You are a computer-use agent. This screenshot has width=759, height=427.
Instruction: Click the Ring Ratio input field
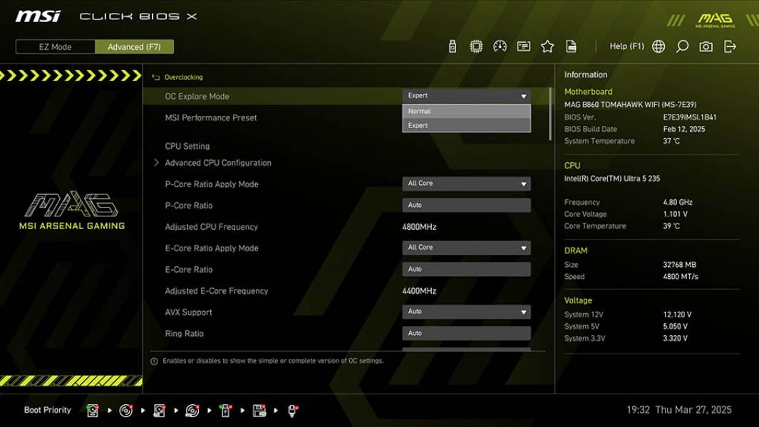[x=466, y=333]
